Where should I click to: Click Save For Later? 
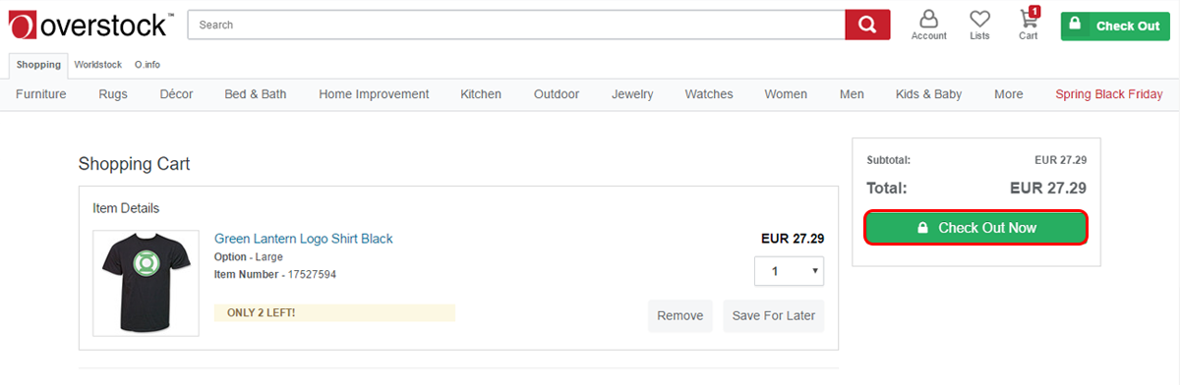click(774, 316)
